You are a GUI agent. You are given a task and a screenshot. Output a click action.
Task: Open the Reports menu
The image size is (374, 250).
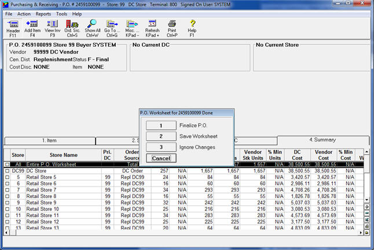tap(43, 13)
